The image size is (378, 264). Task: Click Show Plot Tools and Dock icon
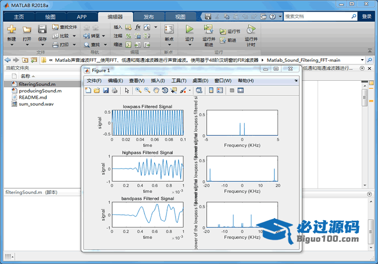click(241, 90)
